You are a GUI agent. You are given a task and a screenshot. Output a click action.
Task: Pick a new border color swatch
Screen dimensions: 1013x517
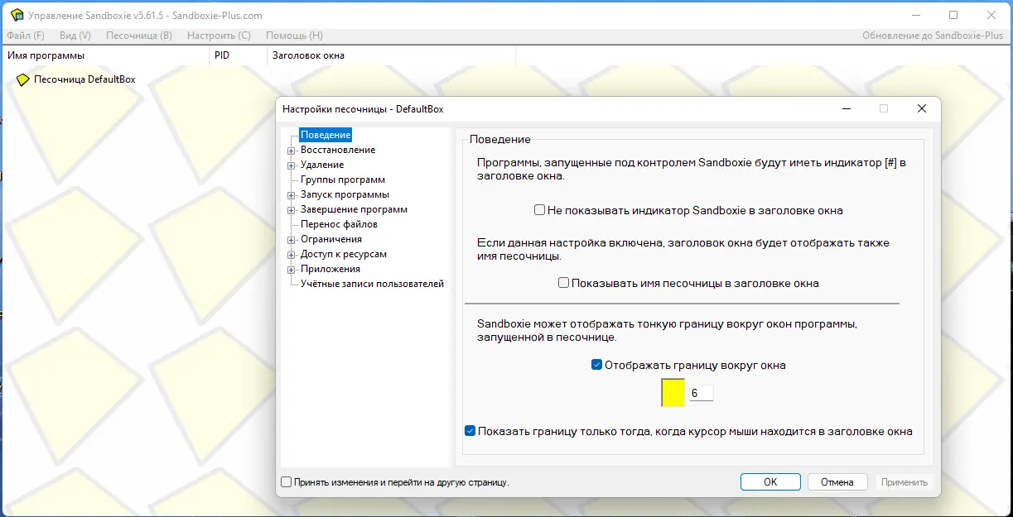[672, 392]
